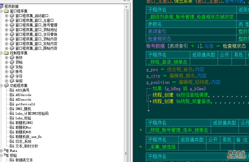Click the icon next to getDeviceId
The height and width of the screenshot is (162, 249).
pos(12,104)
